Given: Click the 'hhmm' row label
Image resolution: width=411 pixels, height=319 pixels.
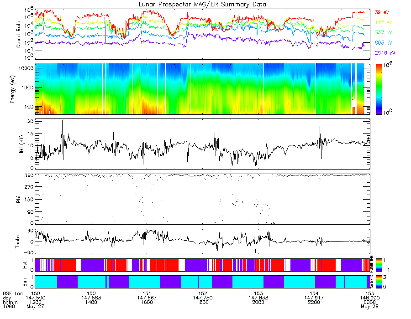Looking at the screenshot, I should tap(10, 302).
